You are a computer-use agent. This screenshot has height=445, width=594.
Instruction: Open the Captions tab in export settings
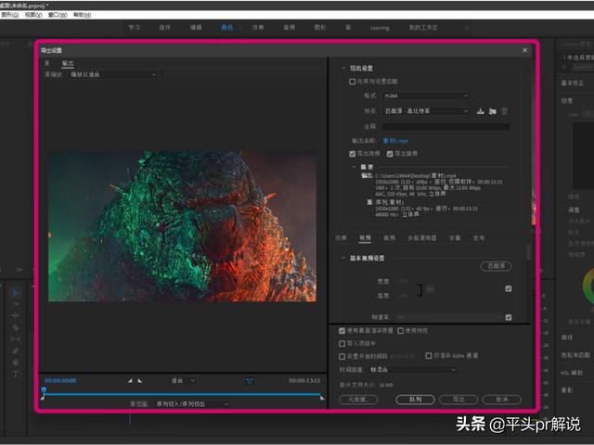click(455, 237)
